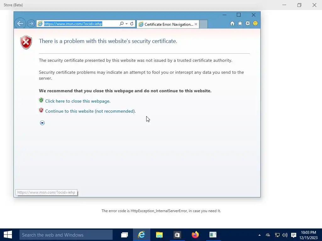The width and height of the screenshot is (322, 241).
Task: Open the Store icon on the taskbar
Action: tap(177, 235)
